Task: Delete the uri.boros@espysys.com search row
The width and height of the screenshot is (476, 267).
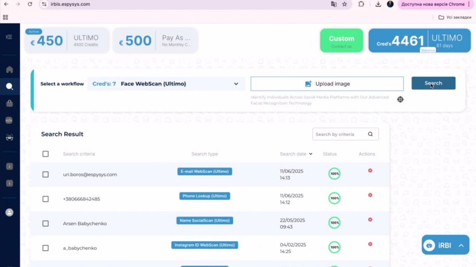Action: point(370,171)
